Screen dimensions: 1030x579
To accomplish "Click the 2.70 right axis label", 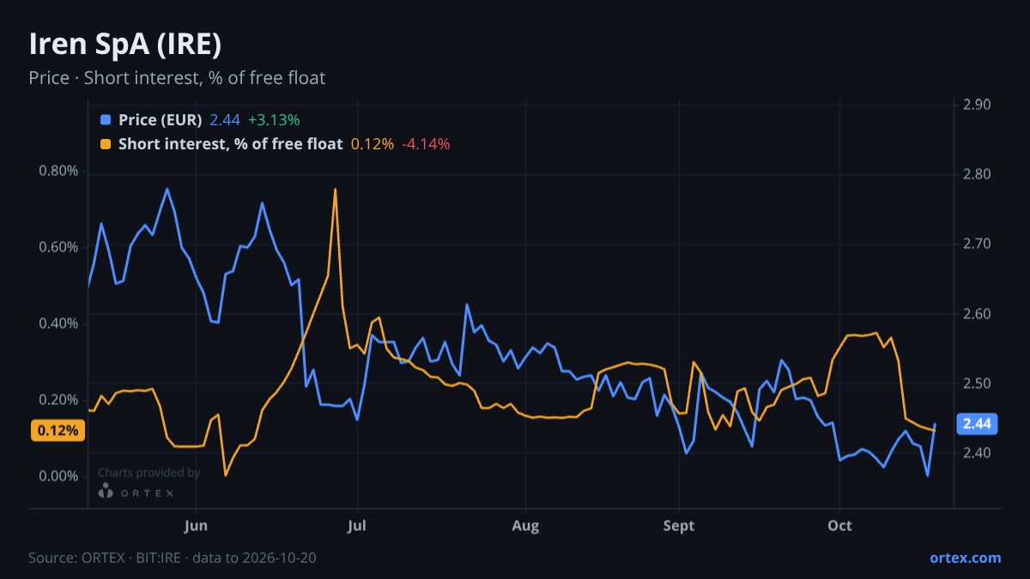I will [977, 244].
